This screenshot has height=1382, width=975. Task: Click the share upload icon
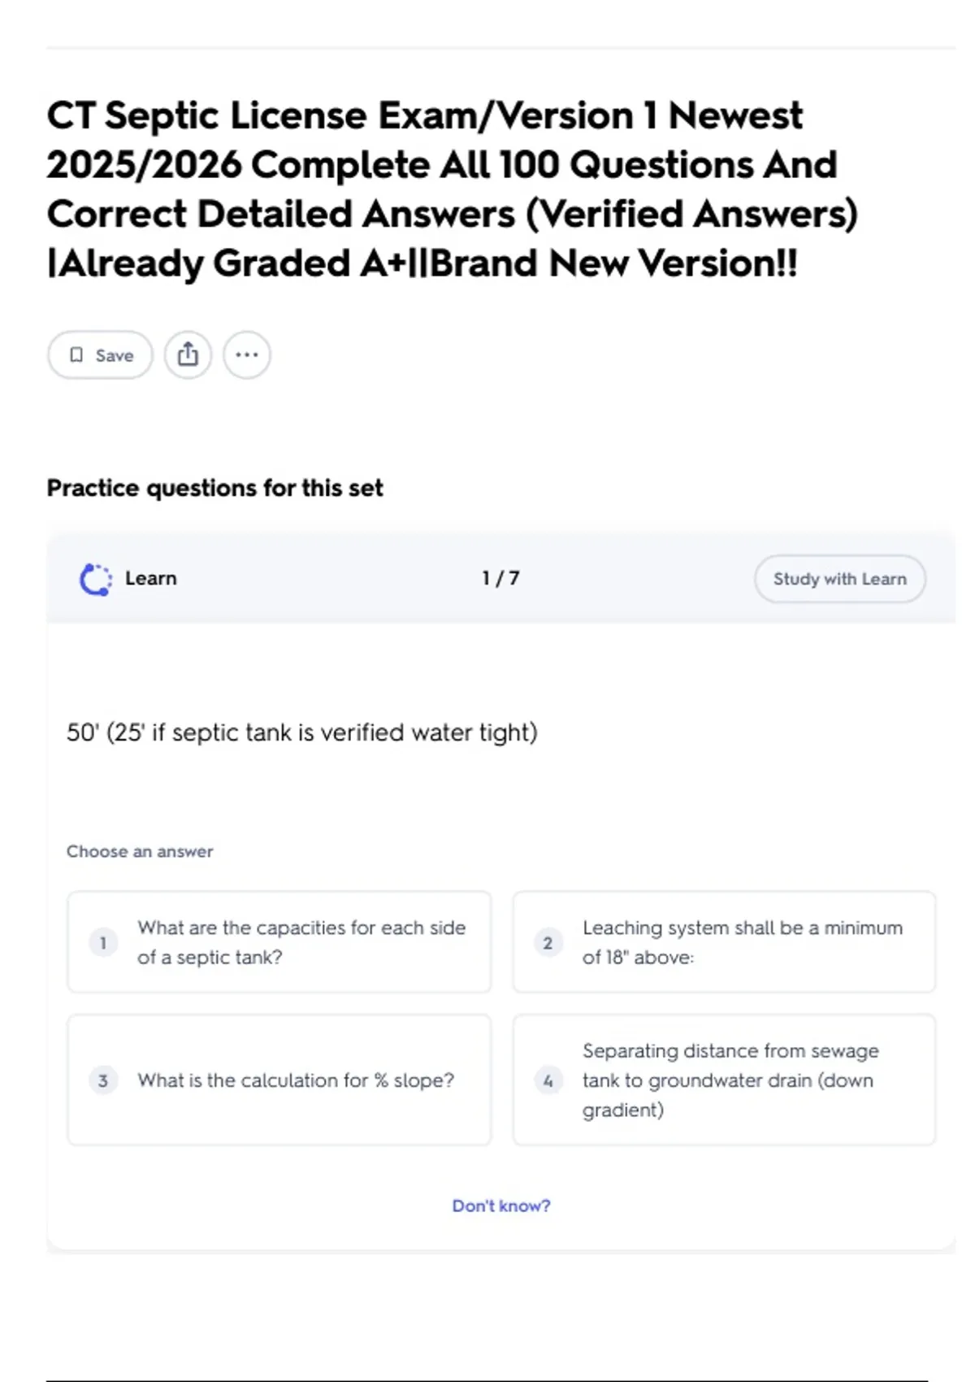[x=188, y=355]
